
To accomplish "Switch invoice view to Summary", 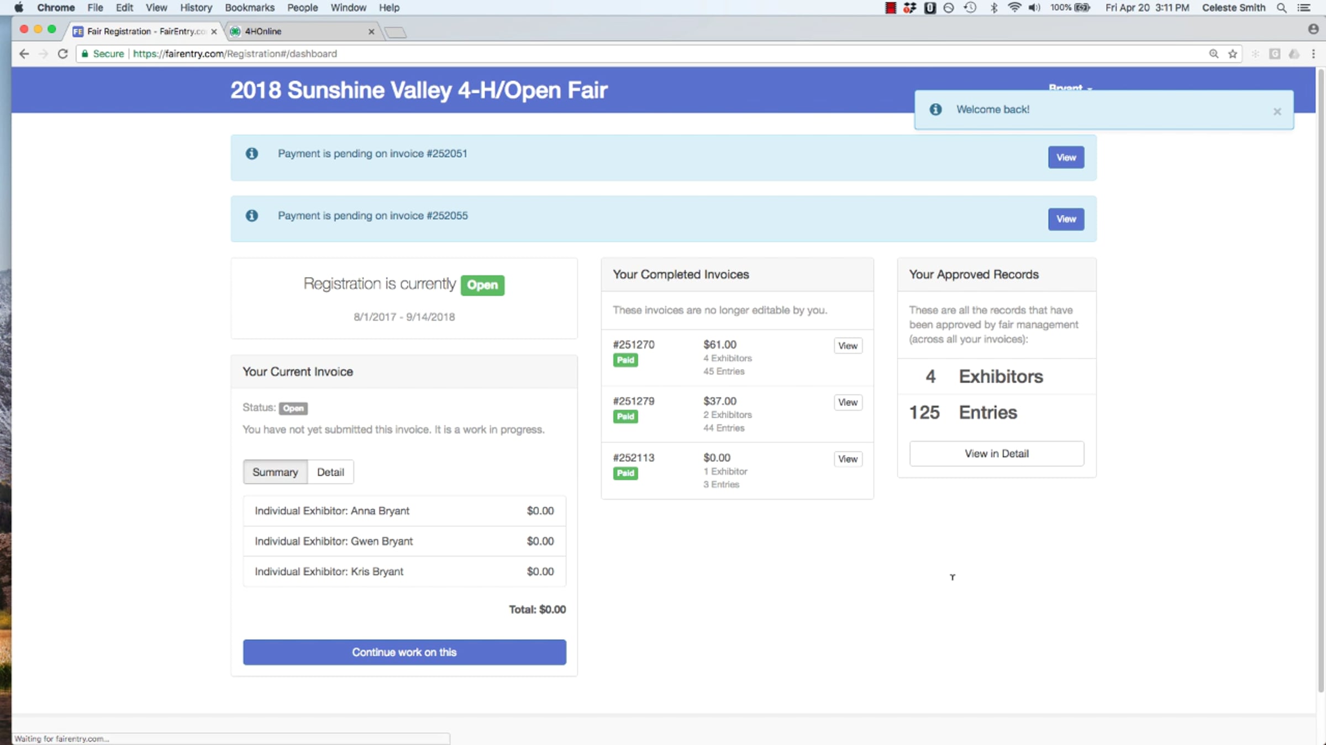I will coord(275,472).
